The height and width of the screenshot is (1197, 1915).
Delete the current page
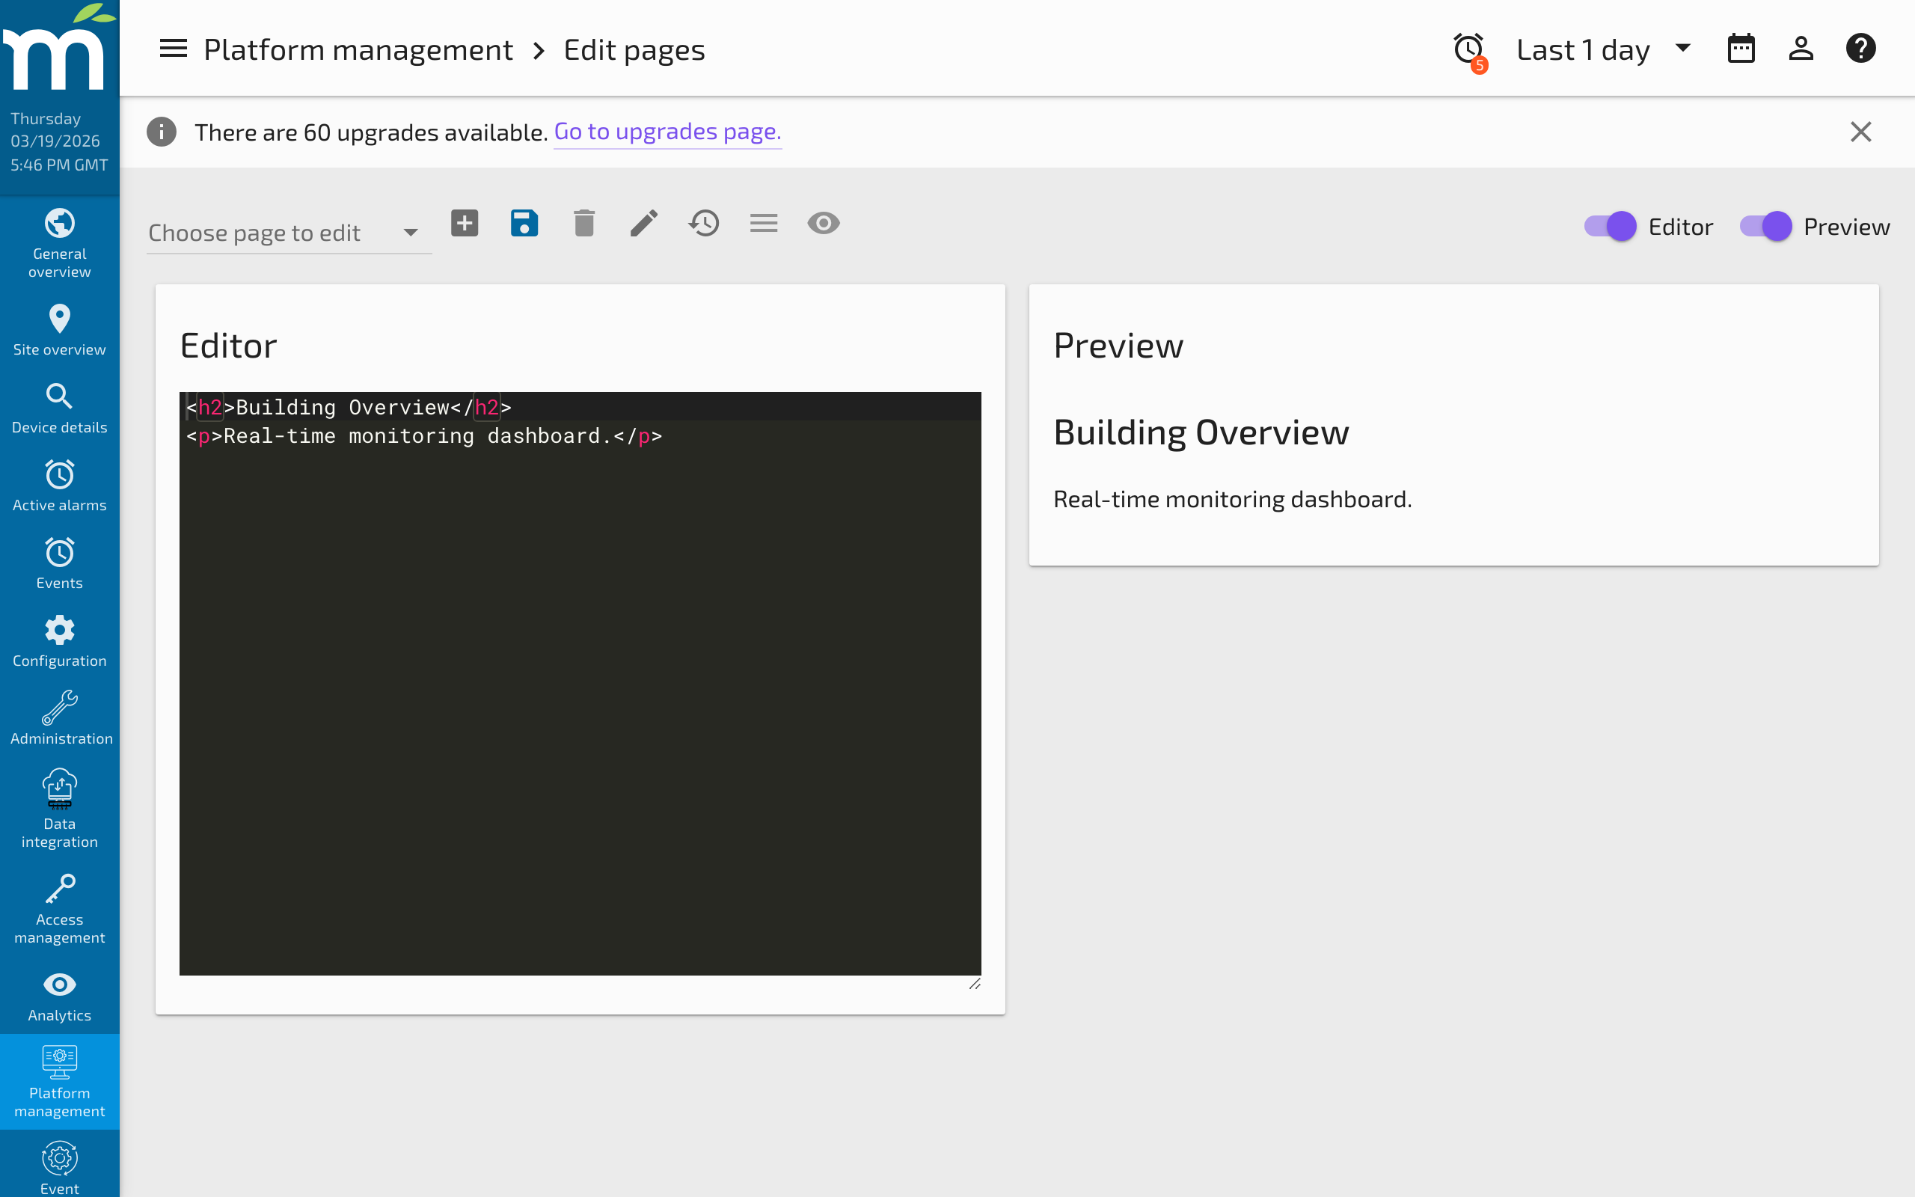coord(584,223)
